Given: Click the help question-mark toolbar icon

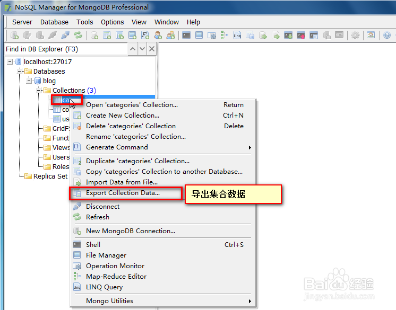Looking at the screenshot, I should coord(386,35).
